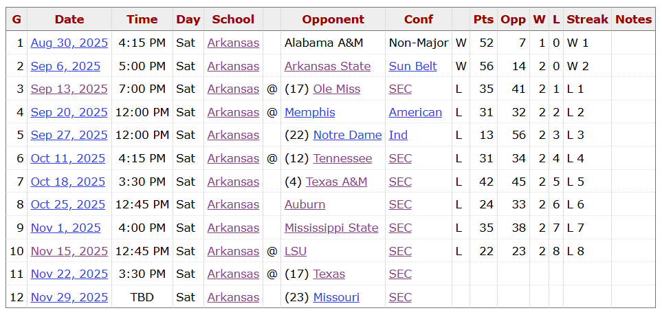Click the Texas A&M link
The height and width of the screenshot is (315, 662).
coord(336,182)
